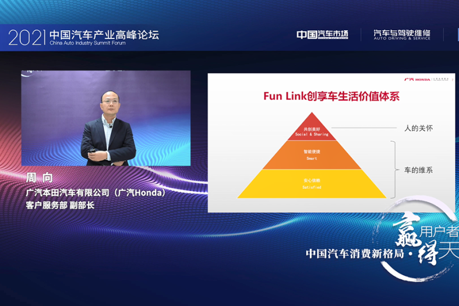Click the 车的维系 label on the slide
Viewport: 459px width, 306px height.
(x=418, y=170)
